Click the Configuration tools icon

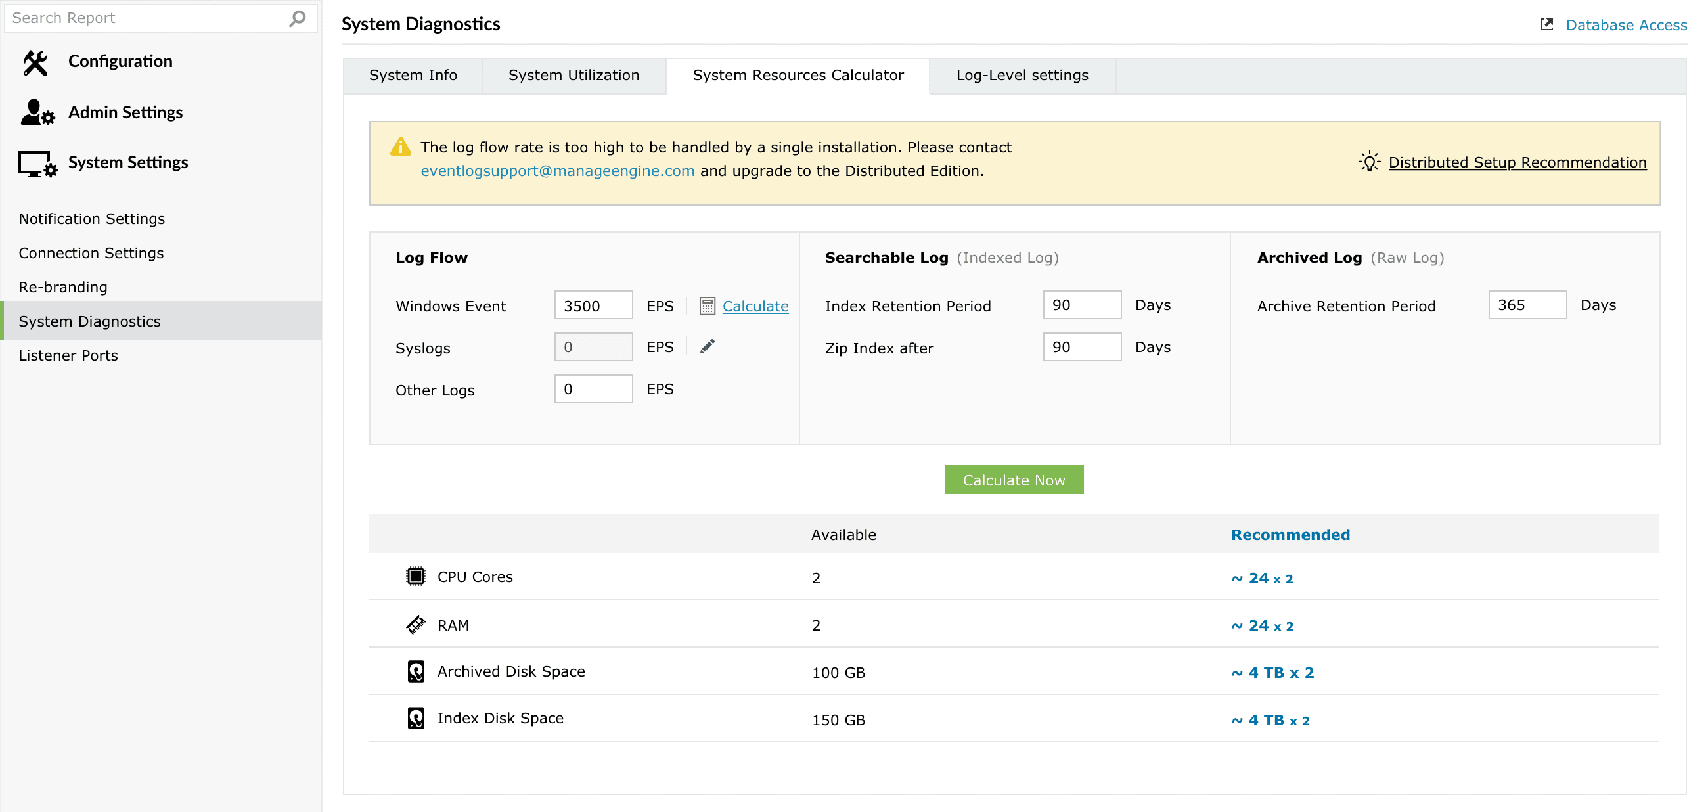coord(36,62)
